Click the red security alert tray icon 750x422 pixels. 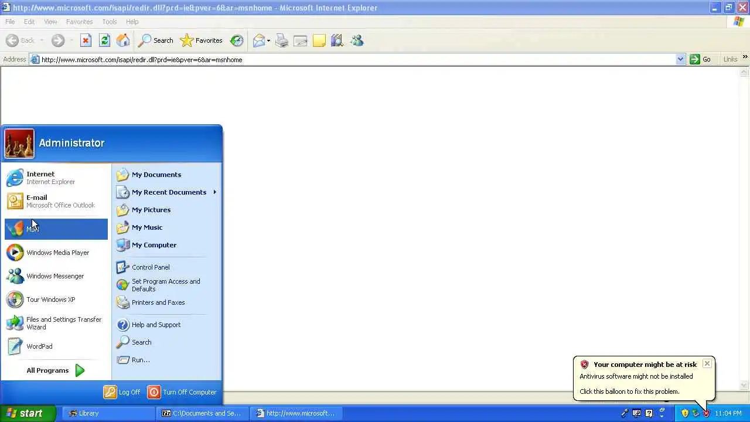pos(706,413)
